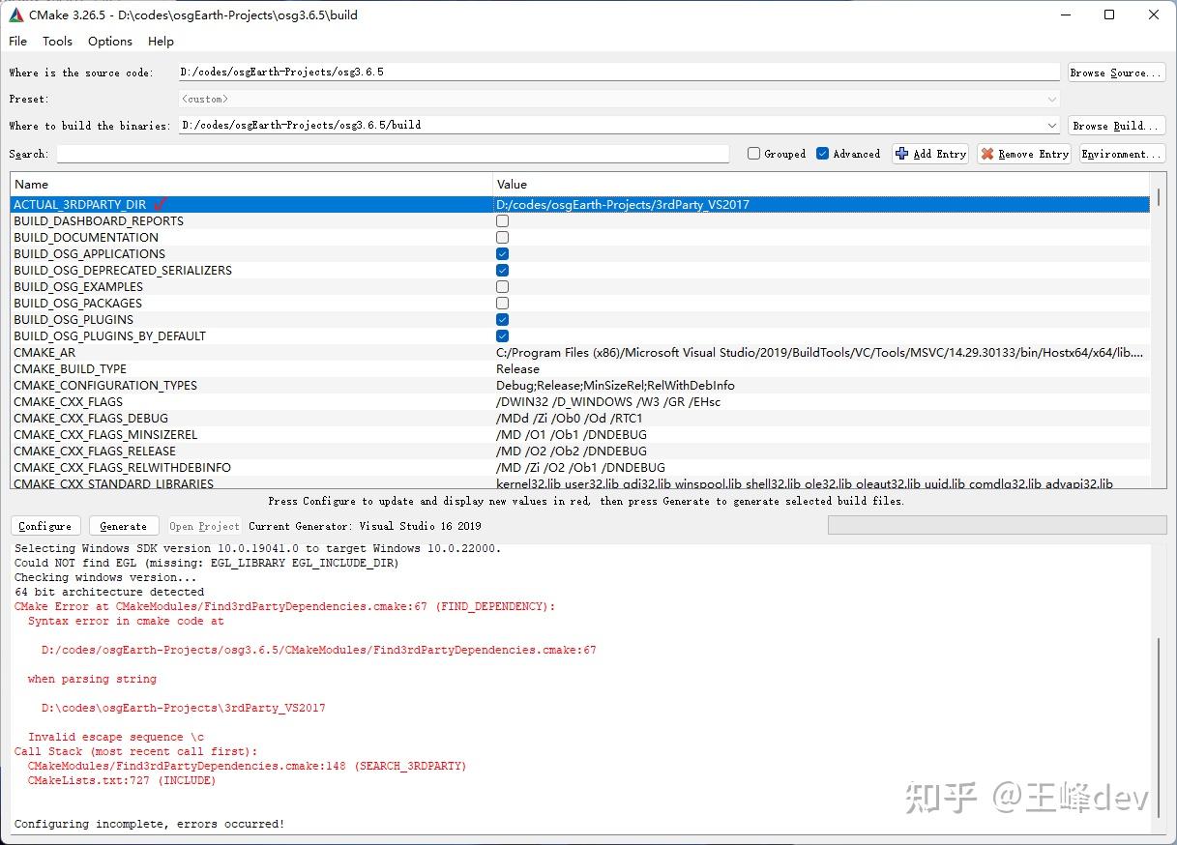The width and height of the screenshot is (1177, 845).
Task: Click the Generate button
Action: coord(124,526)
